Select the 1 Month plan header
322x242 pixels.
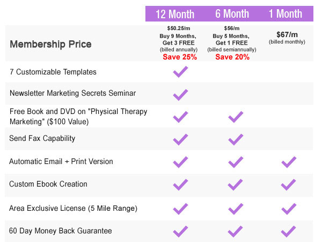286,13
